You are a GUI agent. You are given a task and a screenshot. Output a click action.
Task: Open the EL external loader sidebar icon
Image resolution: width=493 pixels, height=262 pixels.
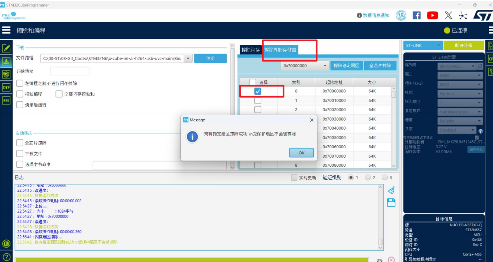point(6,244)
